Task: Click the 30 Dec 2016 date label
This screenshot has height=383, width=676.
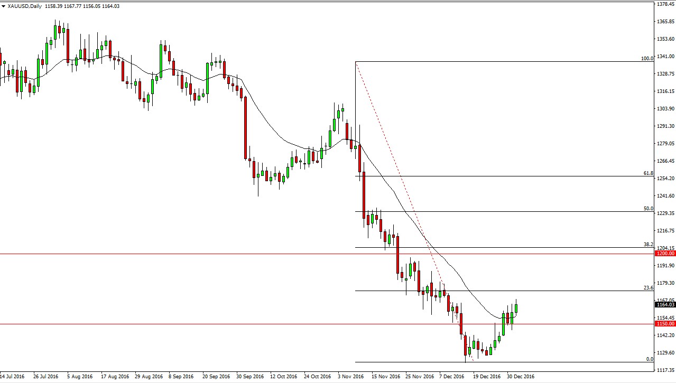Action: click(x=521, y=377)
